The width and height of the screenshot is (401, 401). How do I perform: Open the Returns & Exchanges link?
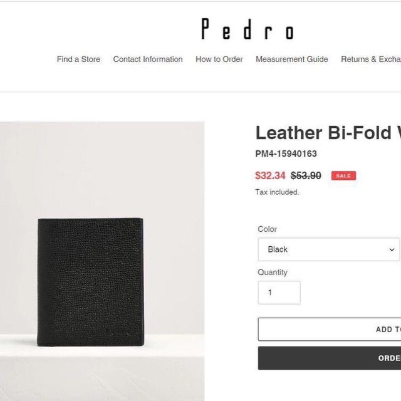370,60
